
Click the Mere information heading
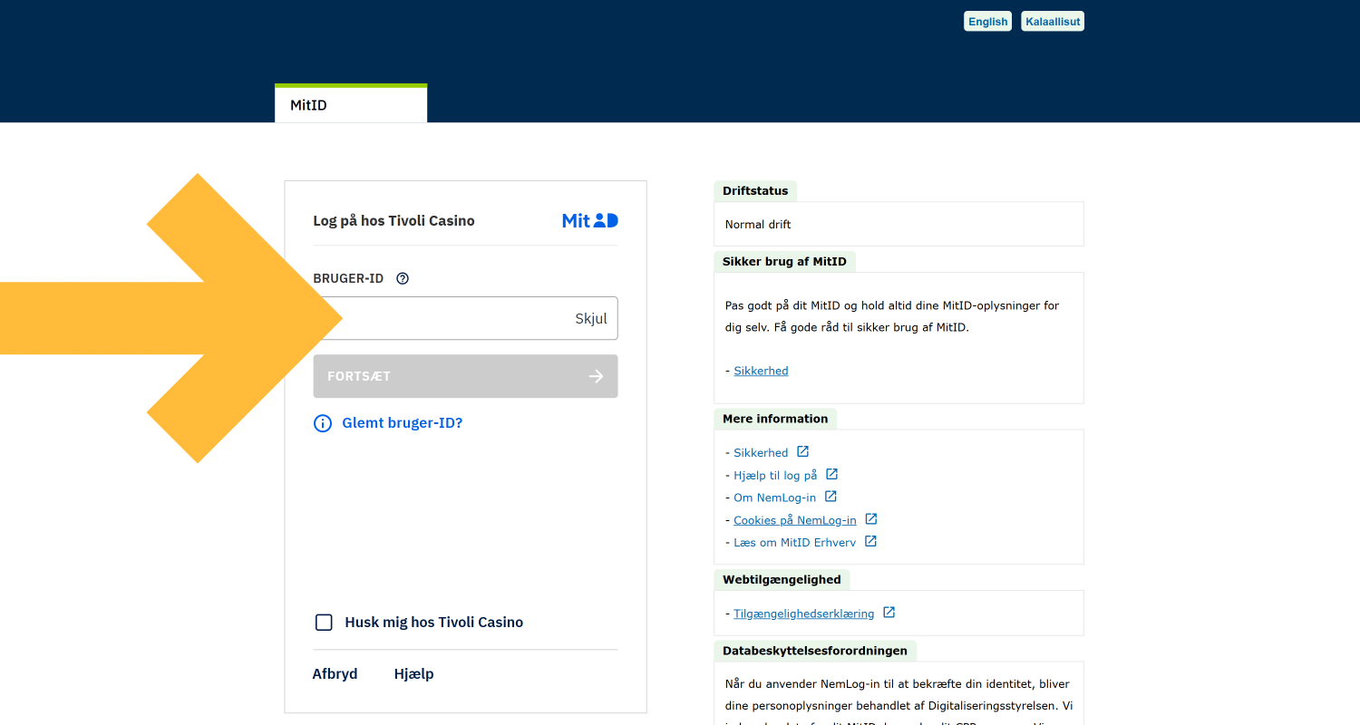775,419
